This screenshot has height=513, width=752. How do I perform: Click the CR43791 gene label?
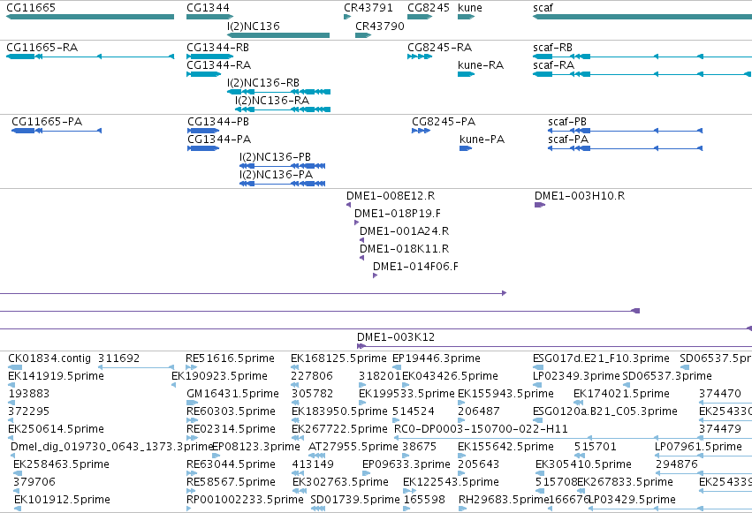click(x=368, y=8)
